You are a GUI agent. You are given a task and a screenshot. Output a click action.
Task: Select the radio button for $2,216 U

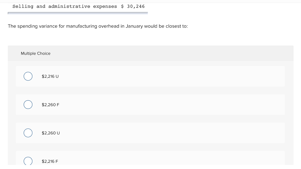point(28,76)
